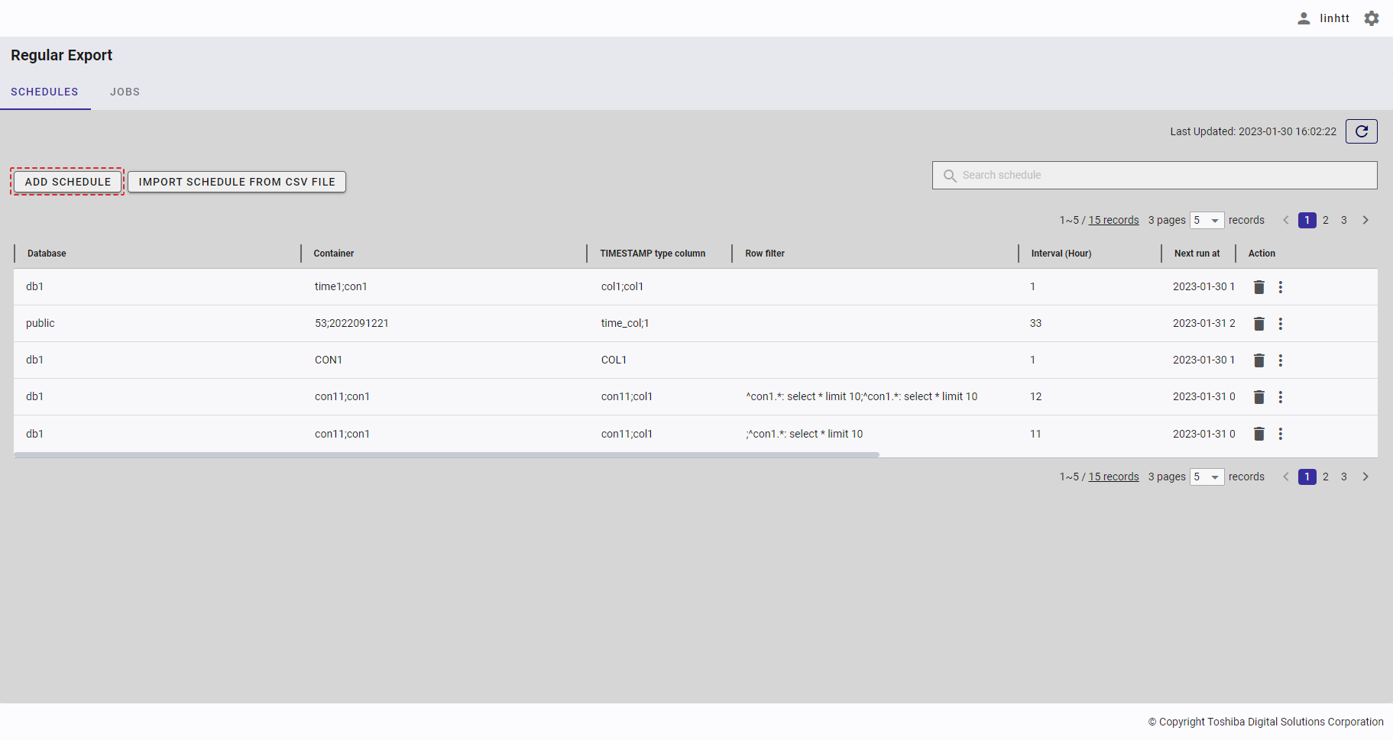Switch to the Jobs tab
The height and width of the screenshot is (740, 1393).
[125, 92]
